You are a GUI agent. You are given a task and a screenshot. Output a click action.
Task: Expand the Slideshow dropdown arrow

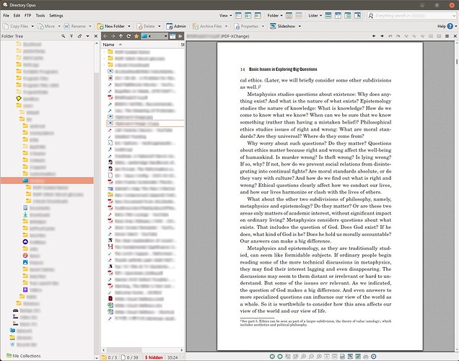[300, 26]
